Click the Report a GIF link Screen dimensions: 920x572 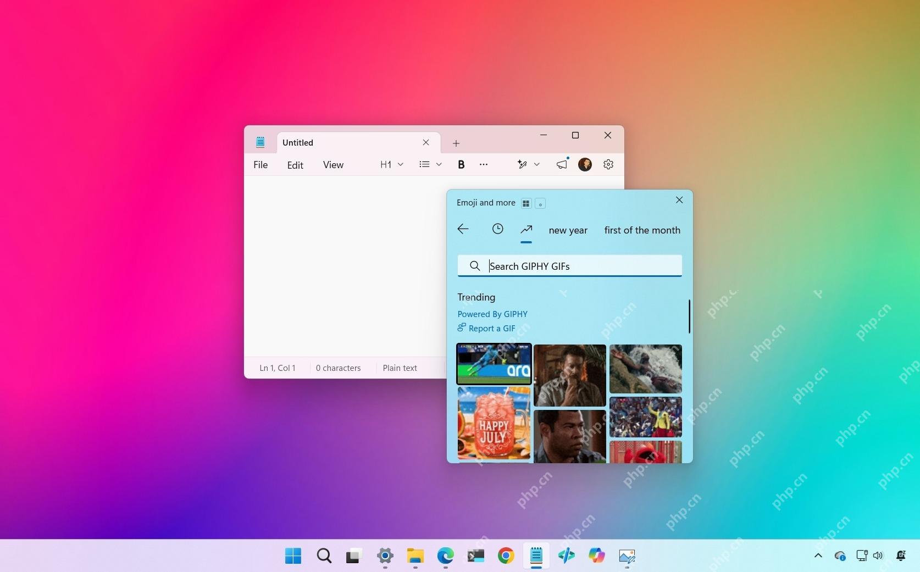pos(486,328)
